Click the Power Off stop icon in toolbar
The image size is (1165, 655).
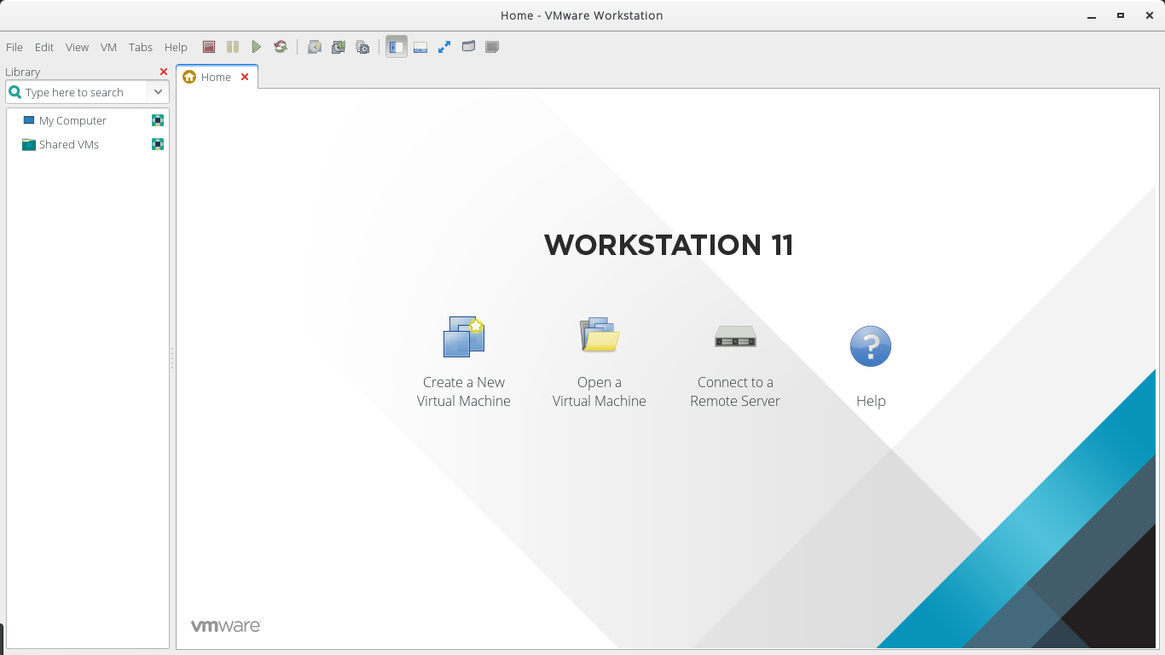click(209, 47)
